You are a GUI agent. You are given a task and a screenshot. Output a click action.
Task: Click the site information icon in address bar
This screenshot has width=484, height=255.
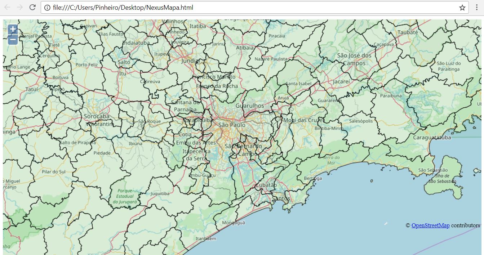[47, 8]
